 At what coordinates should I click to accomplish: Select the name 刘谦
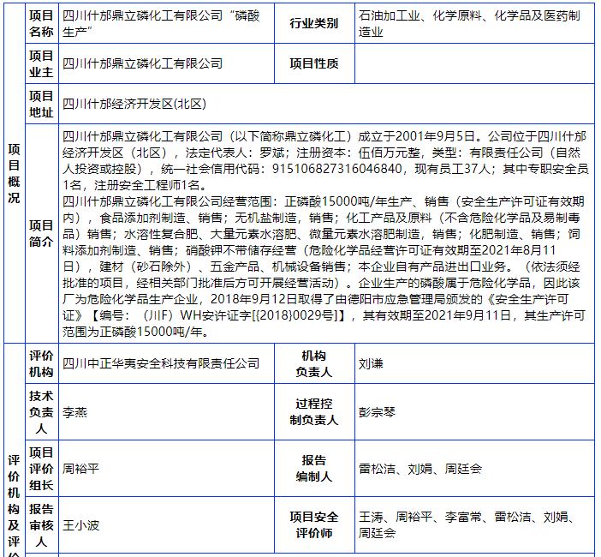[371, 363]
